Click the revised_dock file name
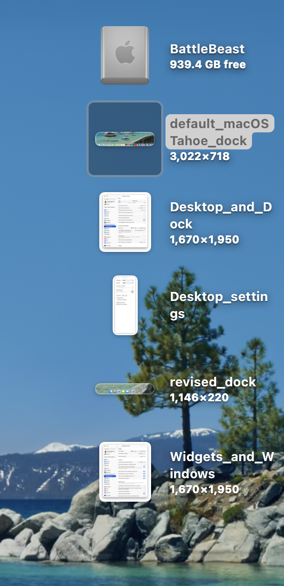284x586 pixels. pyautogui.click(x=213, y=382)
